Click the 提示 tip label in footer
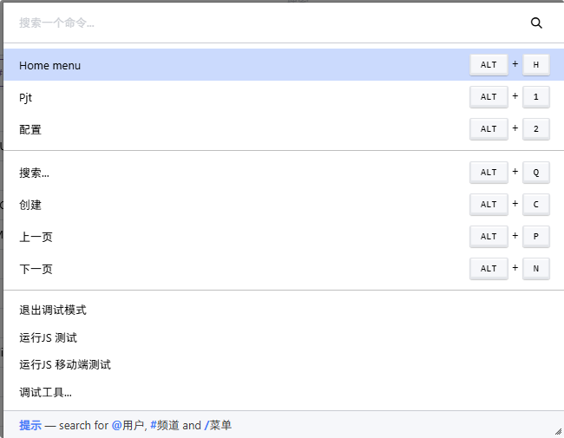 30,425
